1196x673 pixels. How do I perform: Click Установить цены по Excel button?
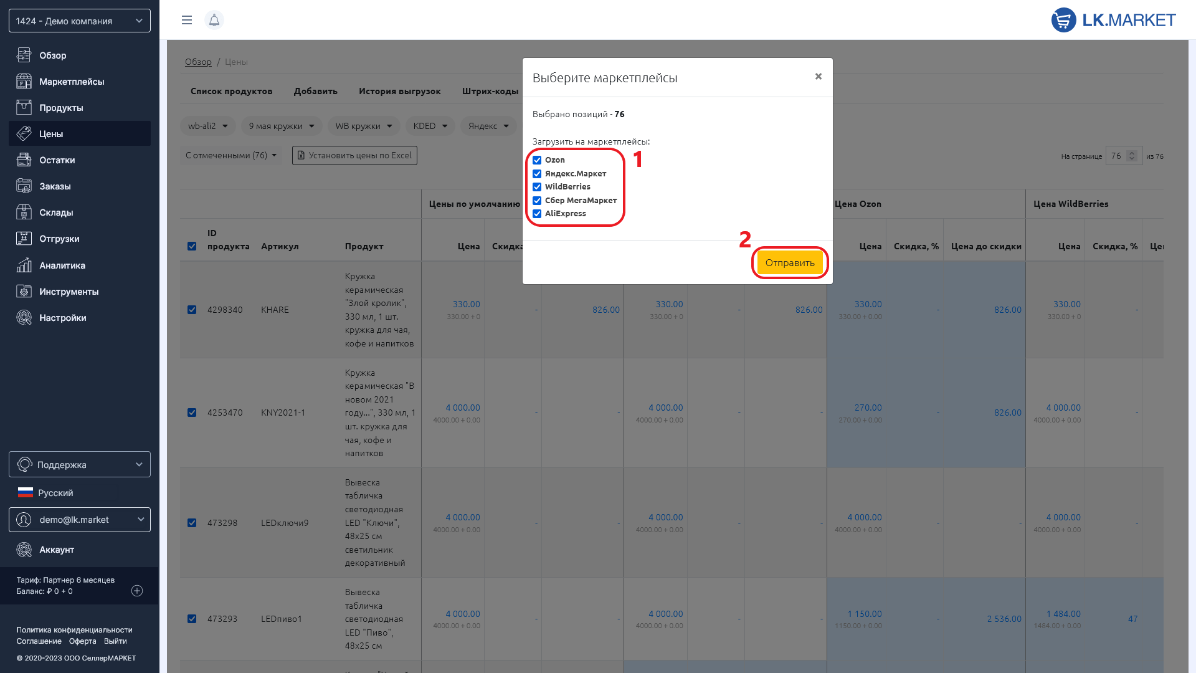point(354,155)
